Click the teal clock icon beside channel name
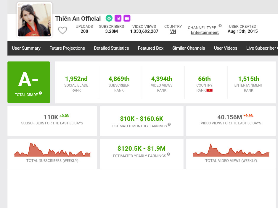The height and width of the screenshot is (208, 278). [109, 18]
